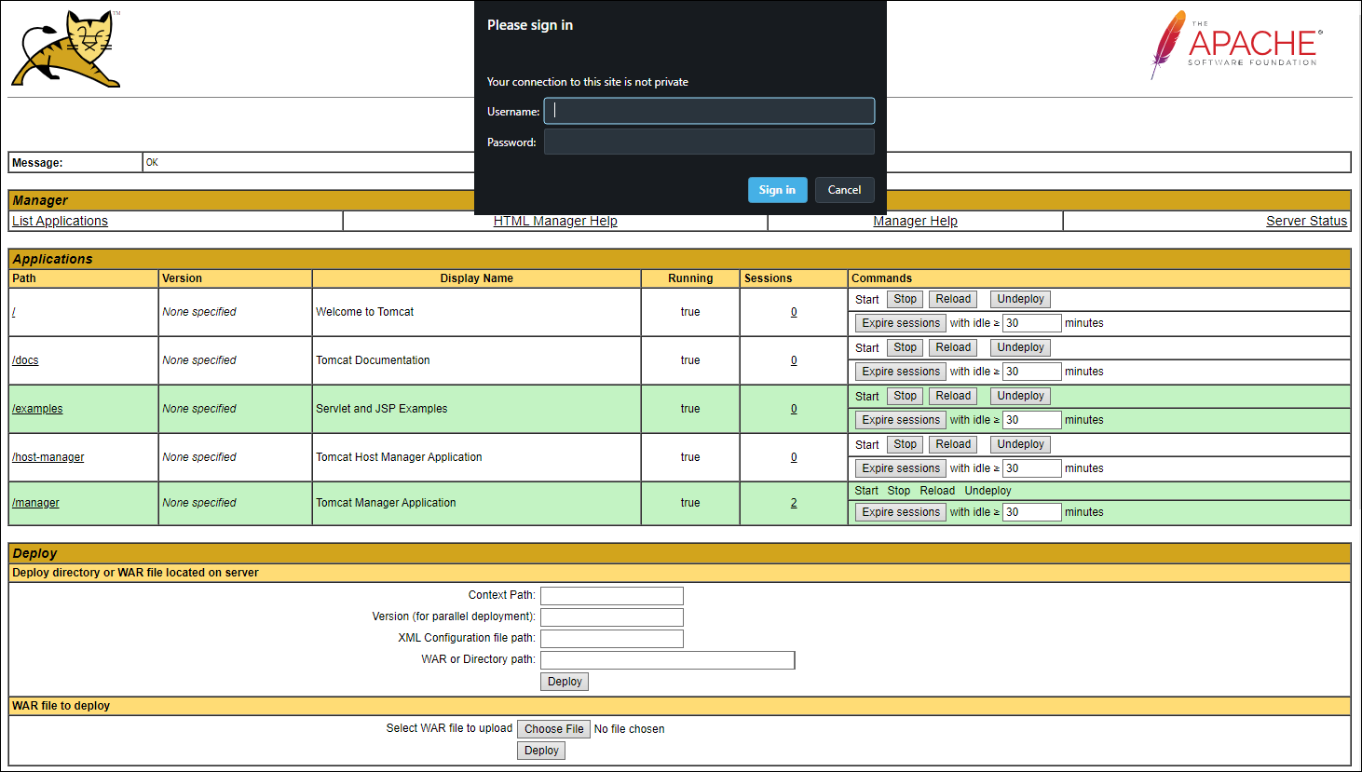Open the Manager Help link
The height and width of the screenshot is (772, 1362).
[915, 221]
